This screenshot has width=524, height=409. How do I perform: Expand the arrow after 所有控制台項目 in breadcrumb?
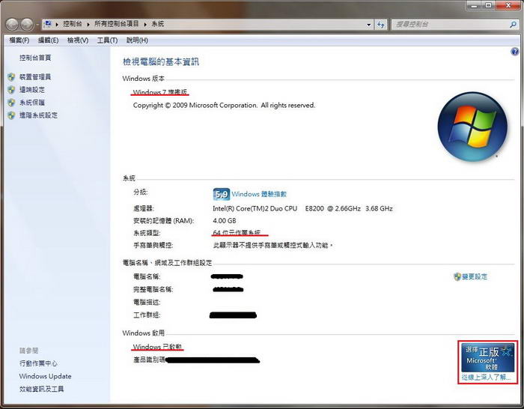click(x=144, y=25)
